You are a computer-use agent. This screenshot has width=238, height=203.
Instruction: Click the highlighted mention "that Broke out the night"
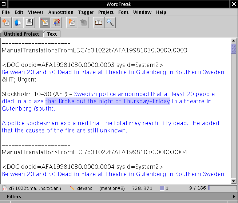click(x=107, y=101)
